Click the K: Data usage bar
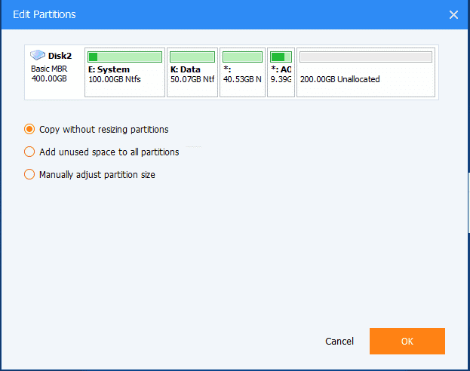 click(192, 57)
